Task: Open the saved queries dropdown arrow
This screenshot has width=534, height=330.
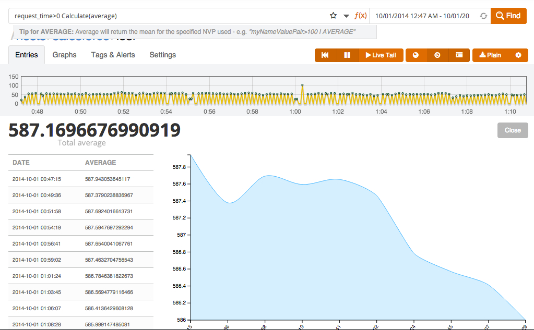Action: [346, 16]
